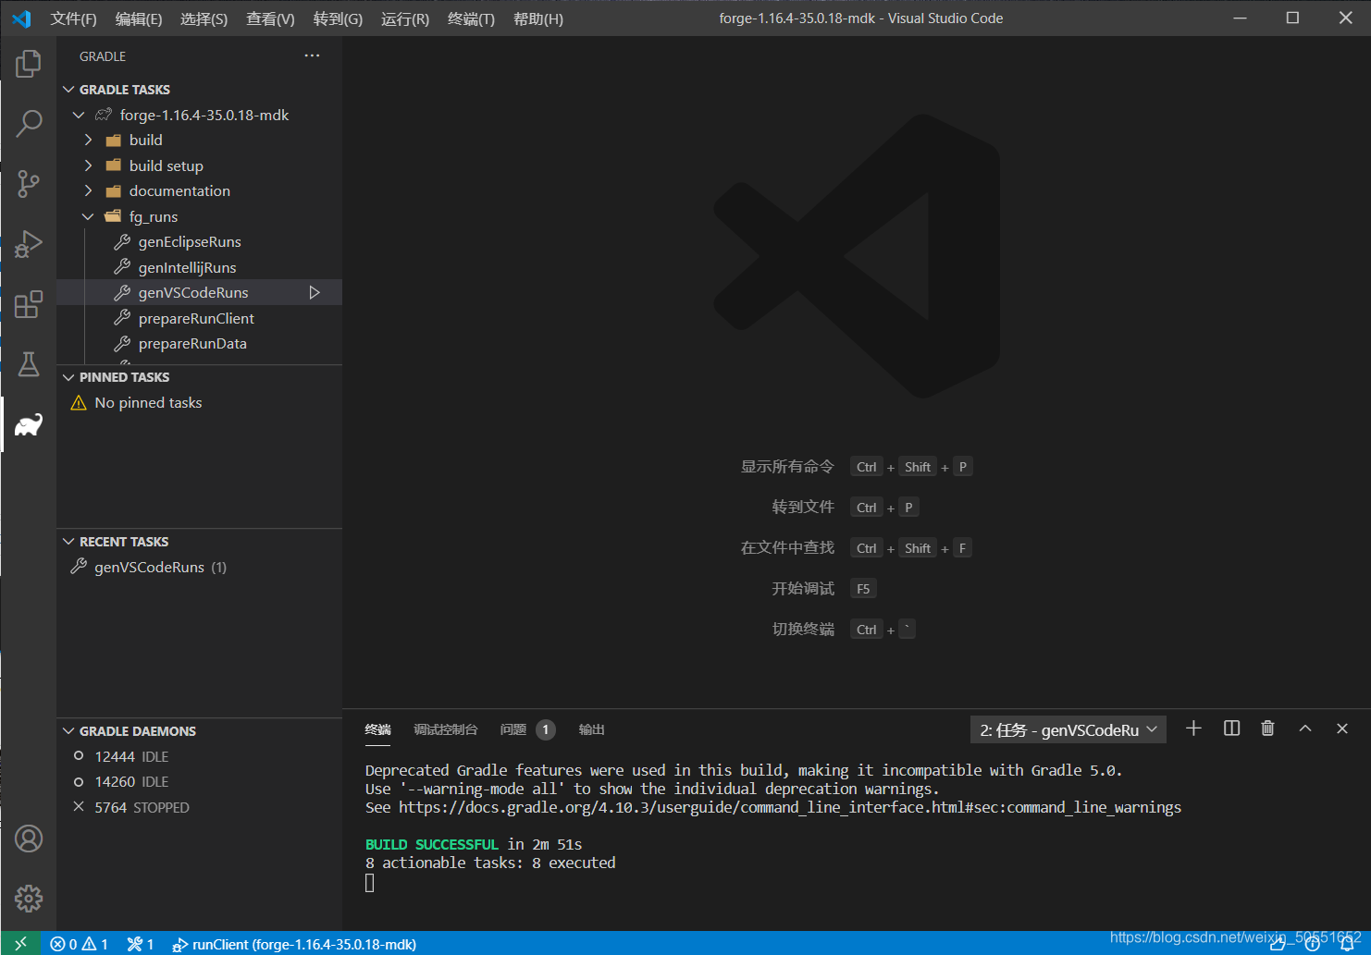Run the genVSCodeRuns task play button
Image resolution: width=1371 pixels, height=955 pixels.
pos(315,292)
